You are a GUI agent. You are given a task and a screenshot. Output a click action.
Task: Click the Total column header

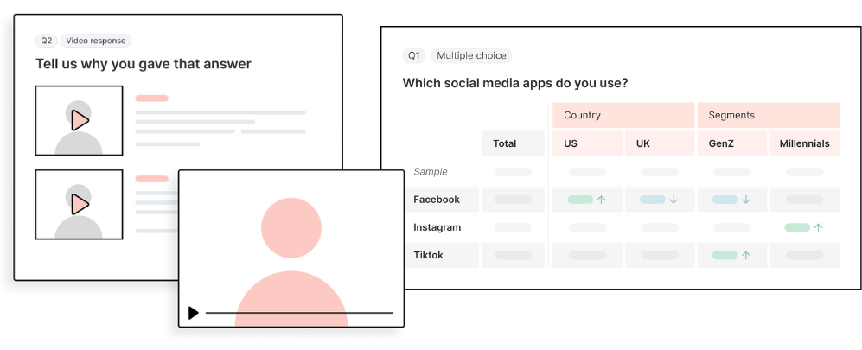pos(505,143)
